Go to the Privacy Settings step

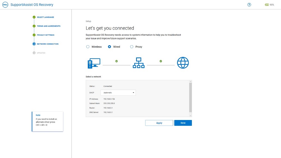pos(46,35)
